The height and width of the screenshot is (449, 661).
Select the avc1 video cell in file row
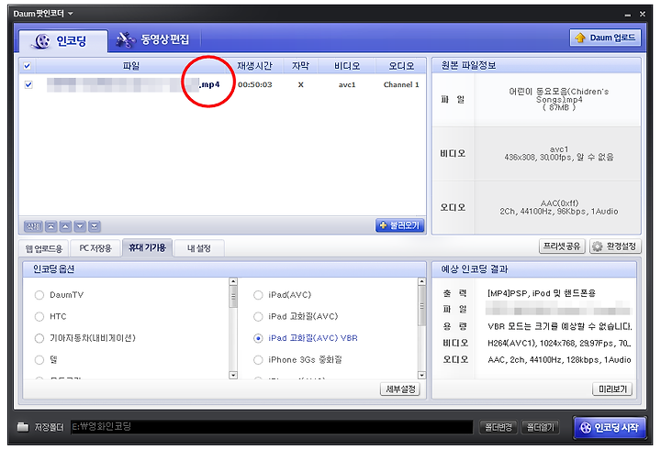point(347,84)
